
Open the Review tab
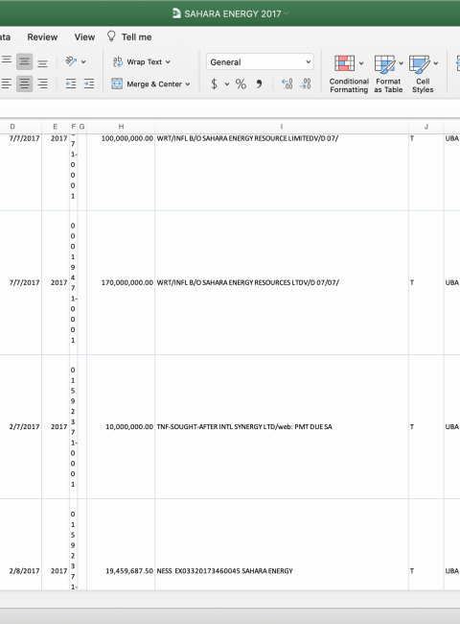tap(42, 37)
